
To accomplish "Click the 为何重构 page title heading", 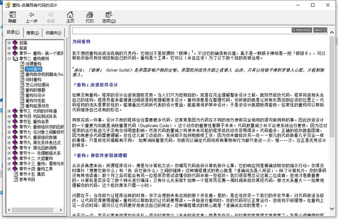I will pyautogui.click(x=81, y=42).
